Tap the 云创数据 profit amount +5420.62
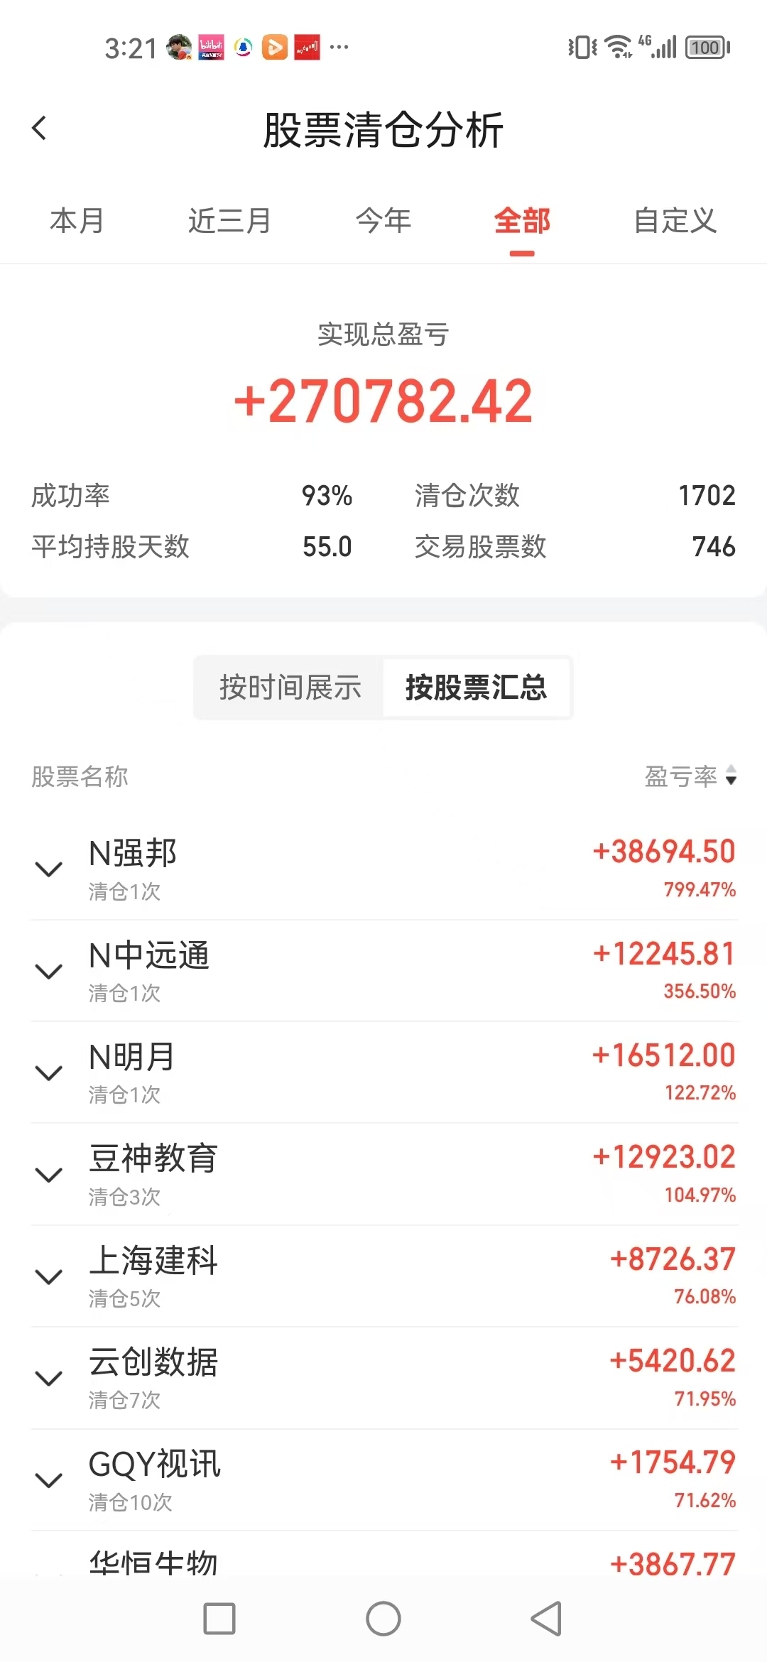The image size is (767, 1662). [673, 1361]
